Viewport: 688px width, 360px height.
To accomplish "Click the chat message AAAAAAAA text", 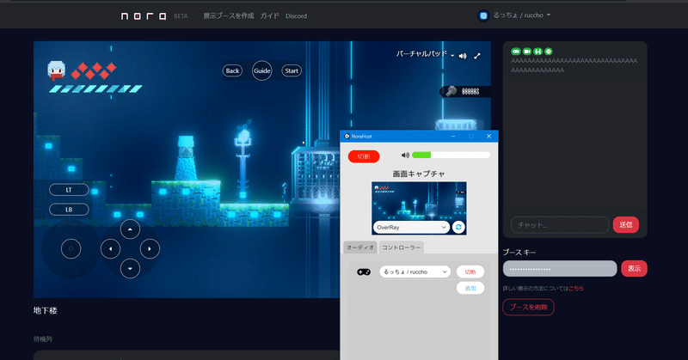I will tap(574, 65).
